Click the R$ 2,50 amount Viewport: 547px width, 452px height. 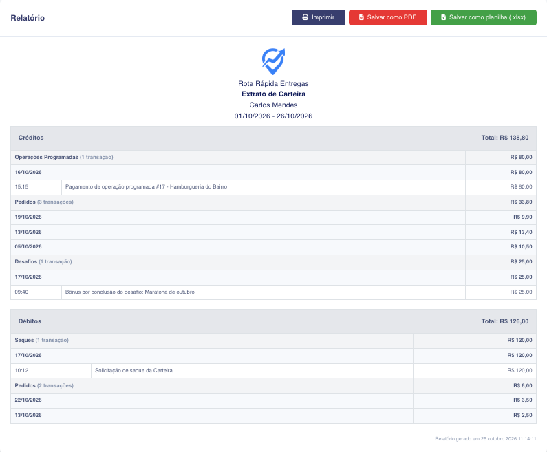(x=523, y=415)
